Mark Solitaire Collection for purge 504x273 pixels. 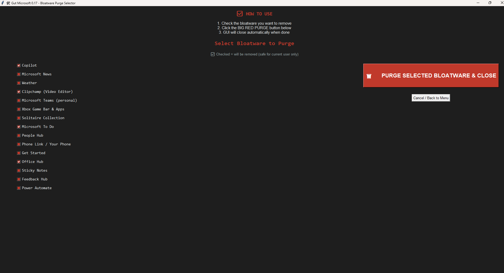pos(19,118)
